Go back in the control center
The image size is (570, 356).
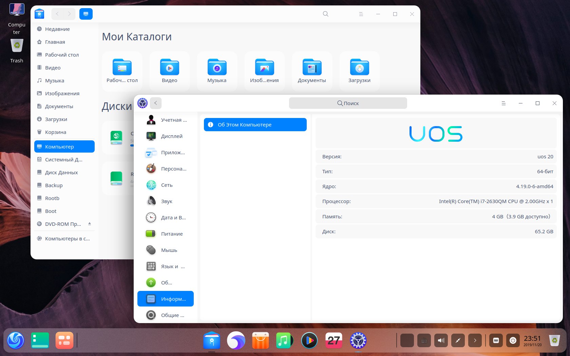[x=156, y=103]
